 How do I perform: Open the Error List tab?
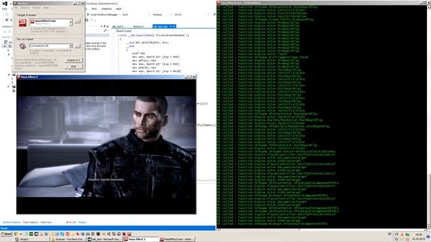pyautogui.click(x=71, y=223)
